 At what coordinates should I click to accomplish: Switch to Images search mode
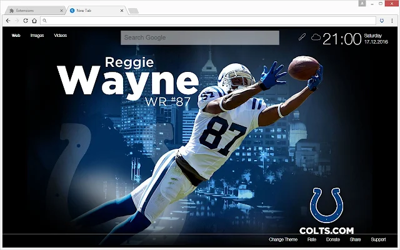click(x=37, y=36)
